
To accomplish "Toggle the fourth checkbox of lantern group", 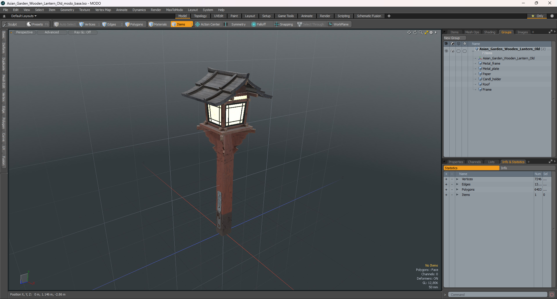I will click(x=464, y=51).
